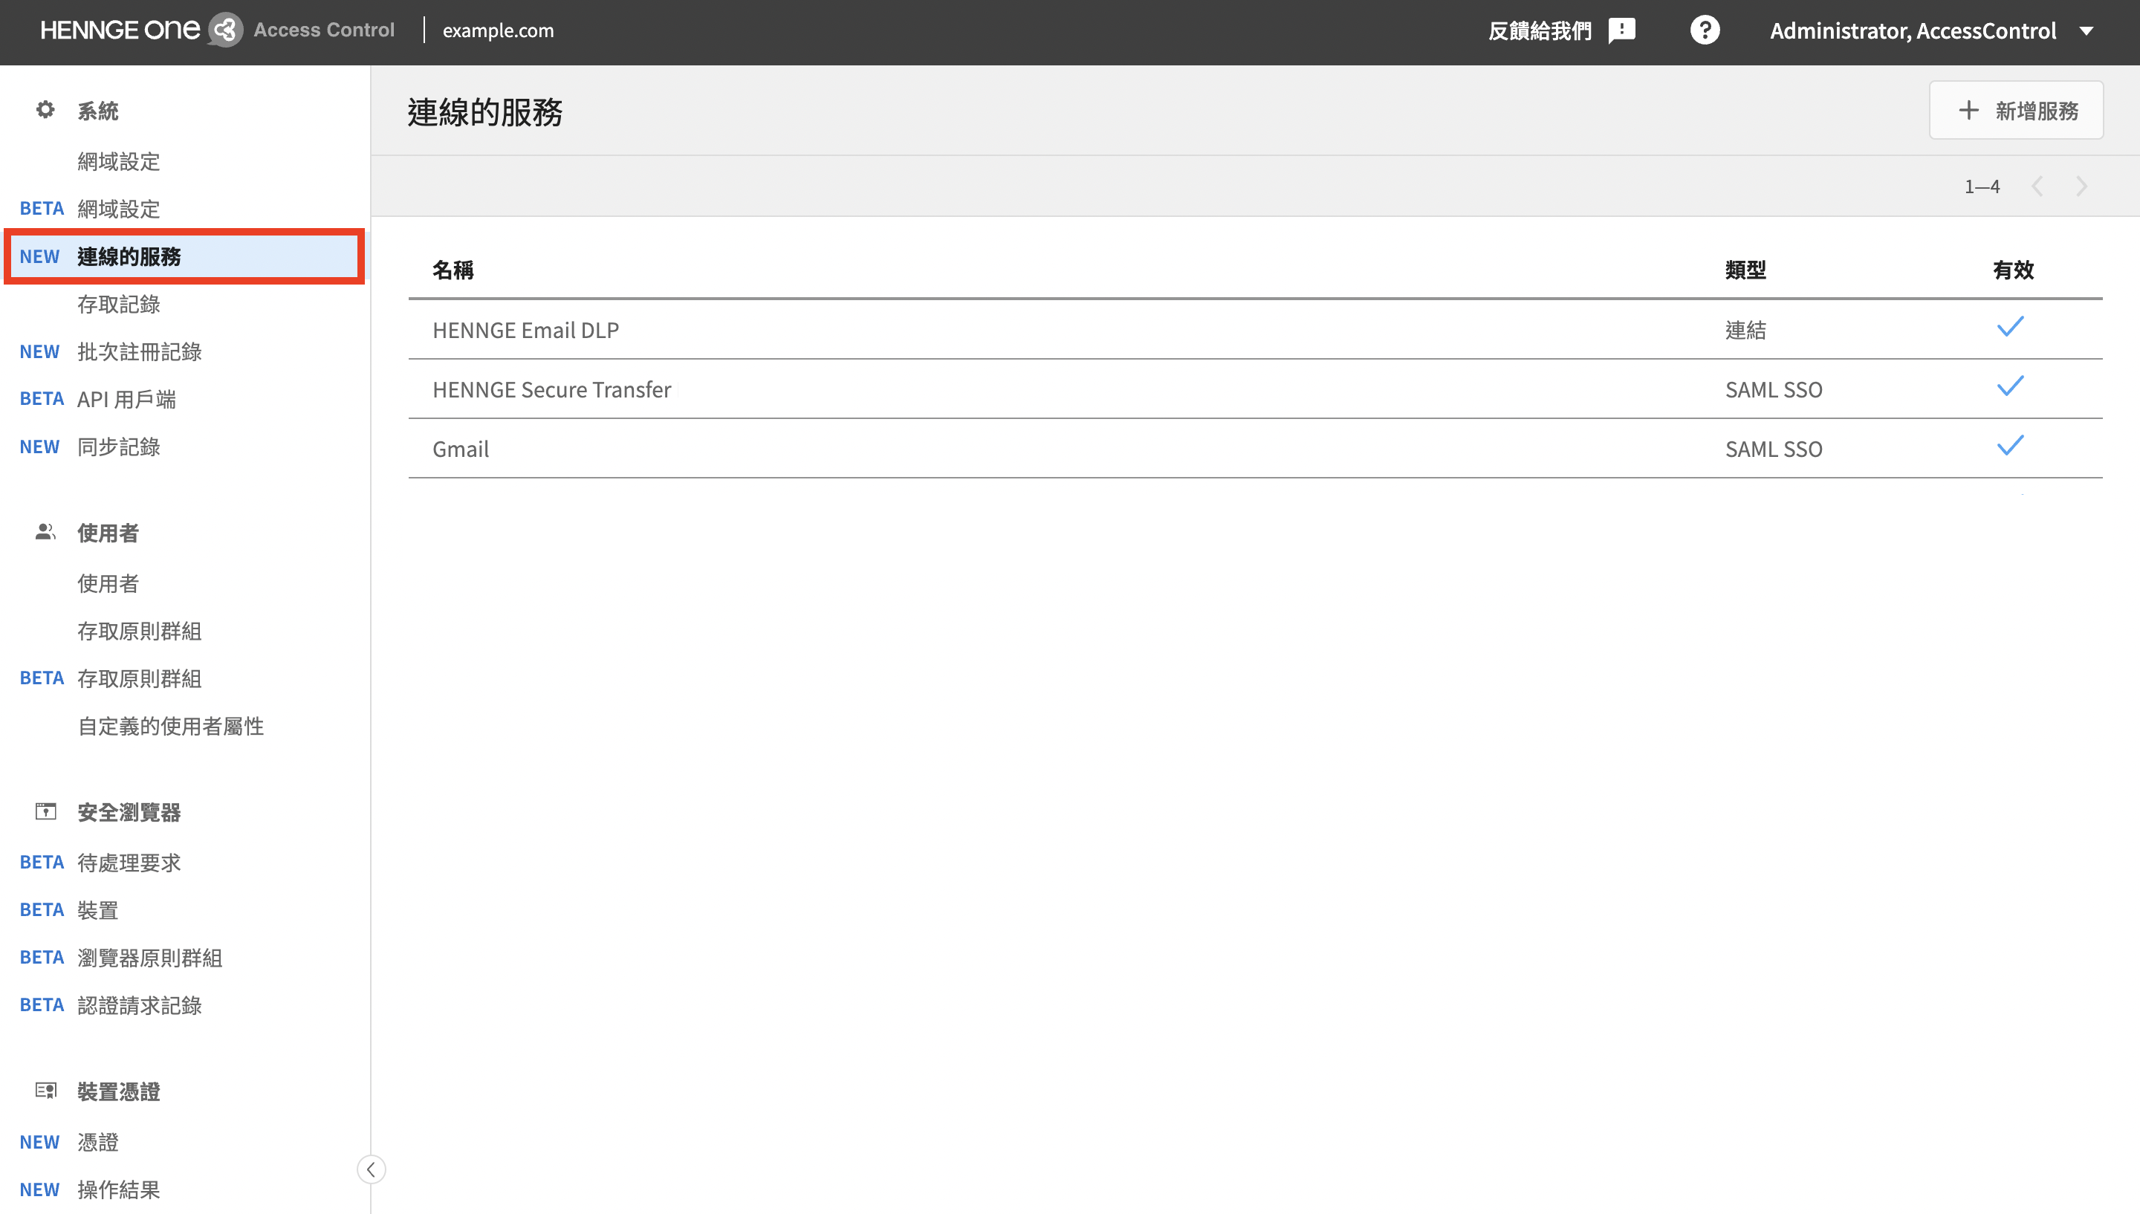Click the 裝置憑證 certificate icon
Image resolution: width=2140 pixels, height=1214 pixels.
(45, 1091)
